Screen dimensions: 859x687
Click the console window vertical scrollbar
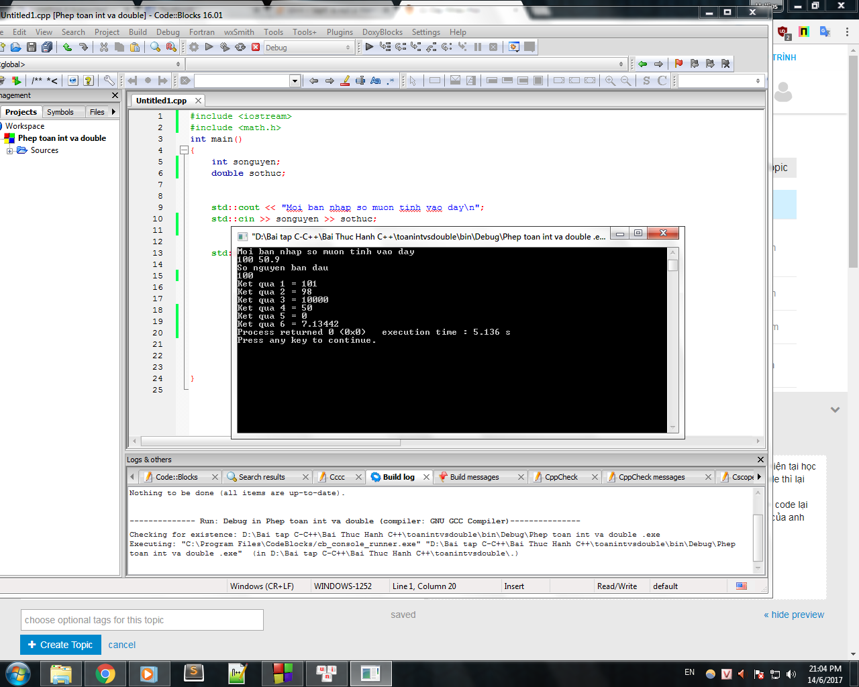click(672, 340)
